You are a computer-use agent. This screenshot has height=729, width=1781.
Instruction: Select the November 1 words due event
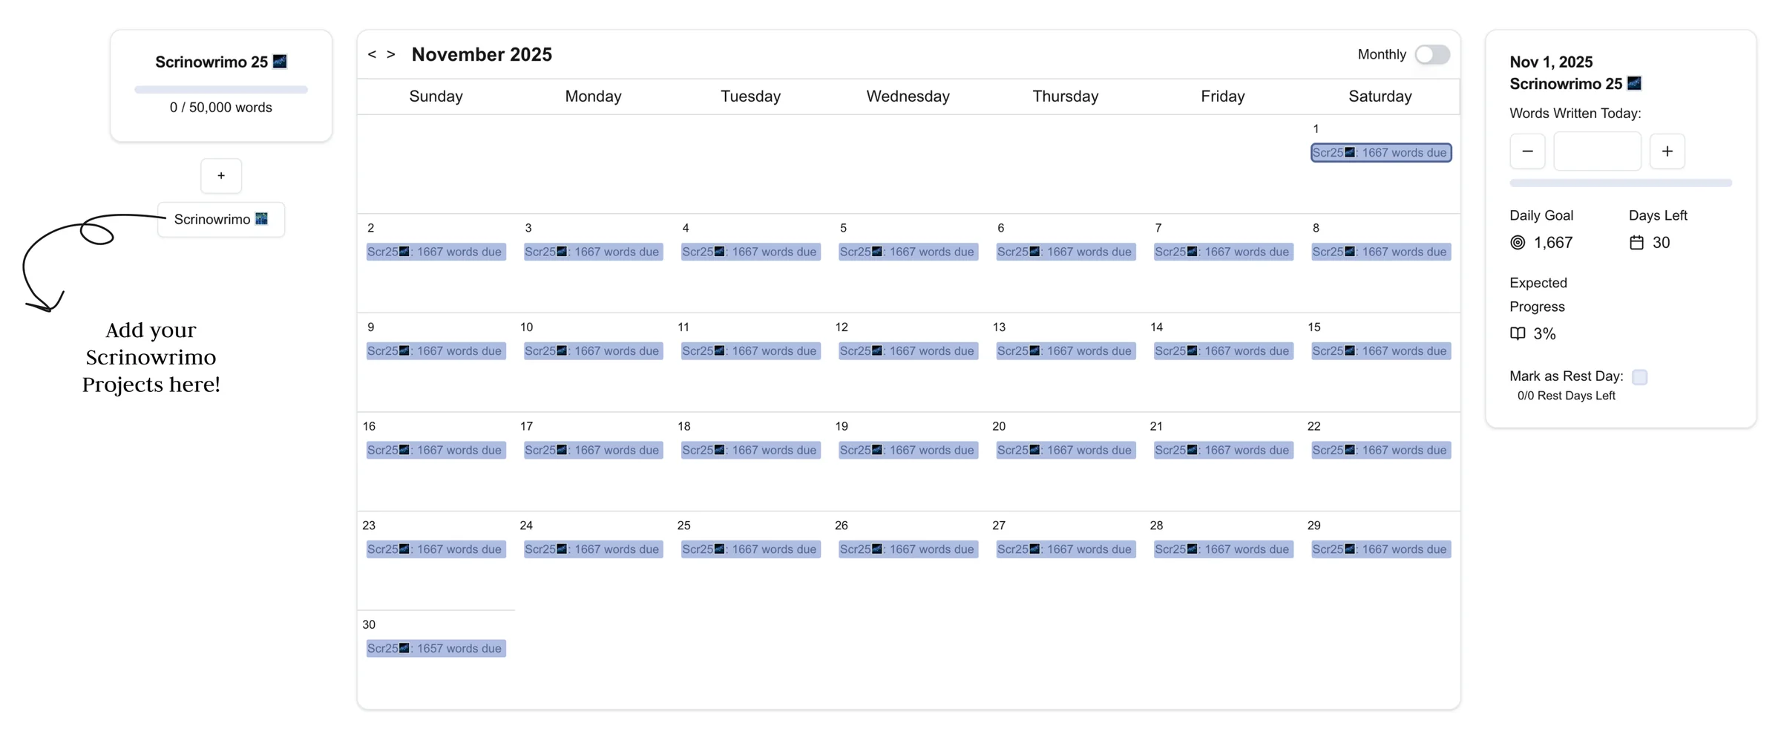point(1380,153)
